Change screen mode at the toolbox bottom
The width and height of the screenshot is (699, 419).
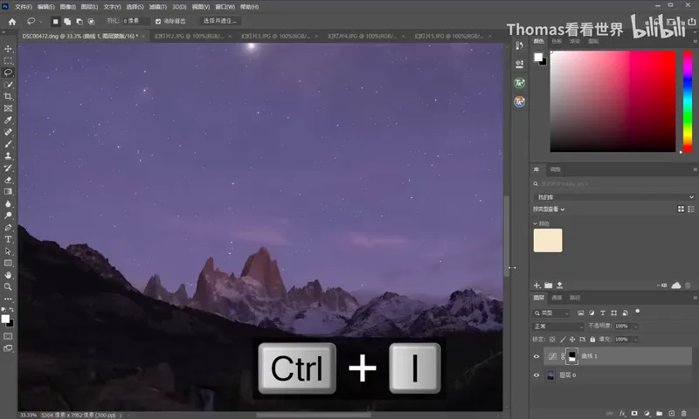8,348
